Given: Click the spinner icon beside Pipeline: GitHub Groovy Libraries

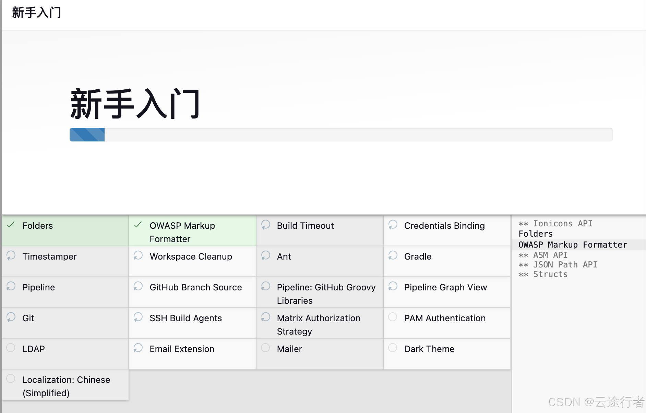Looking at the screenshot, I should (266, 286).
